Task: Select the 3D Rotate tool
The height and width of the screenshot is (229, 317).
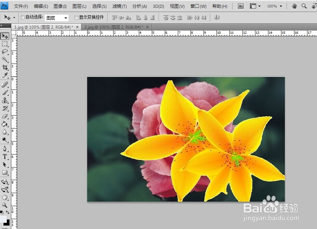Action: 5,182
